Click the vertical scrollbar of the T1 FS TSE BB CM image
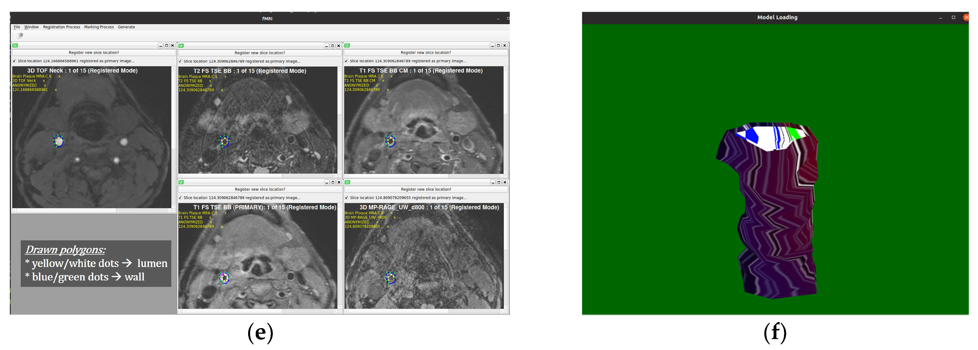The image size is (978, 350). [506, 120]
